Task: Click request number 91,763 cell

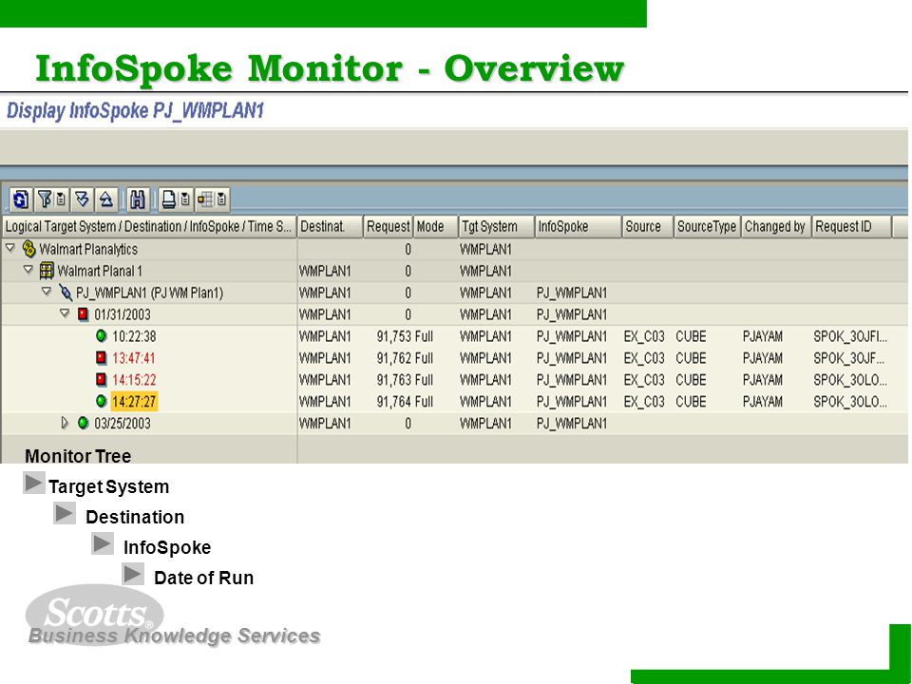Action: 393,380
